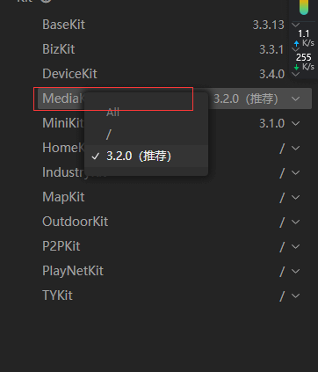Open the P2PKit version chevron

[296, 246]
